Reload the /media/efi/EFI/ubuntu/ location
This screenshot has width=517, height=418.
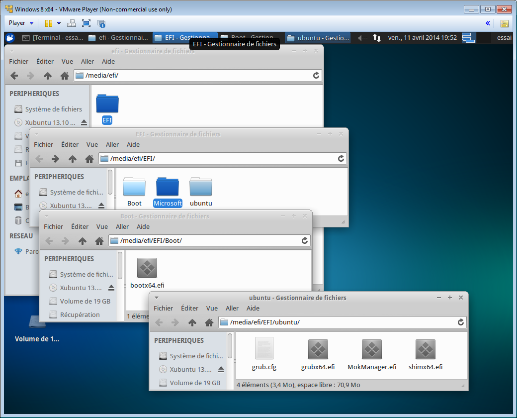[461, 322]
